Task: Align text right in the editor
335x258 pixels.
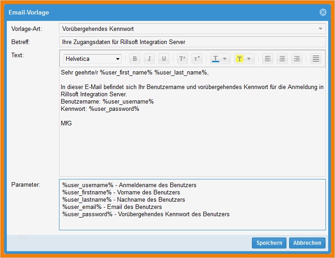Action: pyautogui.click(x=297, y=59)
